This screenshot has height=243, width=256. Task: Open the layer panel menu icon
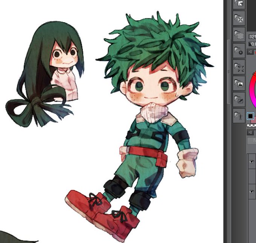pos(250,132)
